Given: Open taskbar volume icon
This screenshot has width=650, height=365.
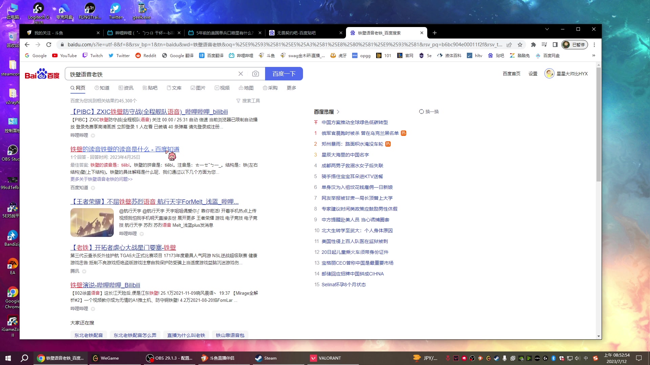Looking at the screenshot, I should point(578,358).
